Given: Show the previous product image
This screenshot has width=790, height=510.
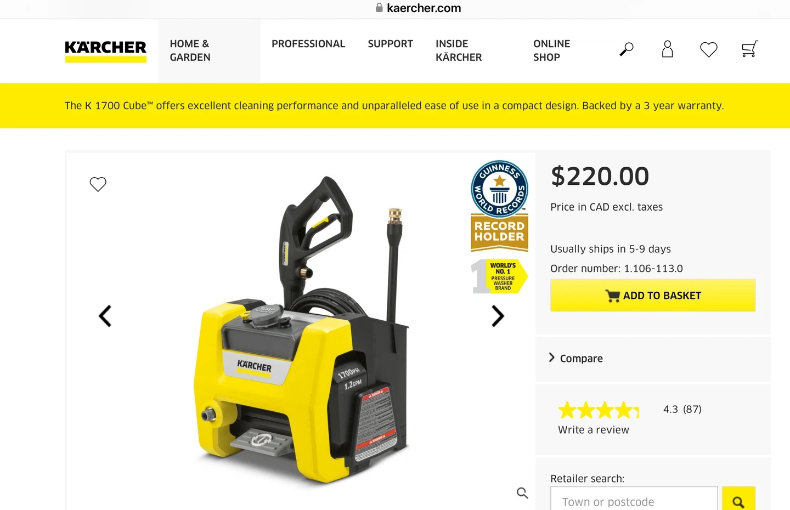Looking at the screenshot, I should click(x=105, y=316).
